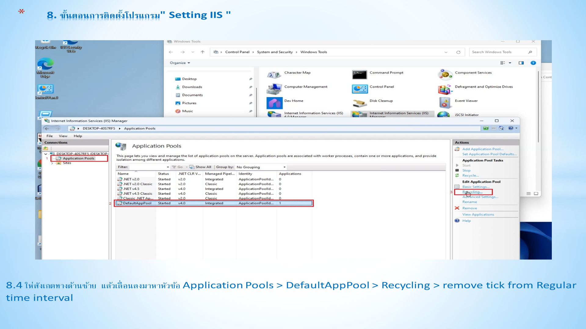Click Recycle action in Application Pool Tasks
This screenshot has height=329, width=586.
[470, 175]
